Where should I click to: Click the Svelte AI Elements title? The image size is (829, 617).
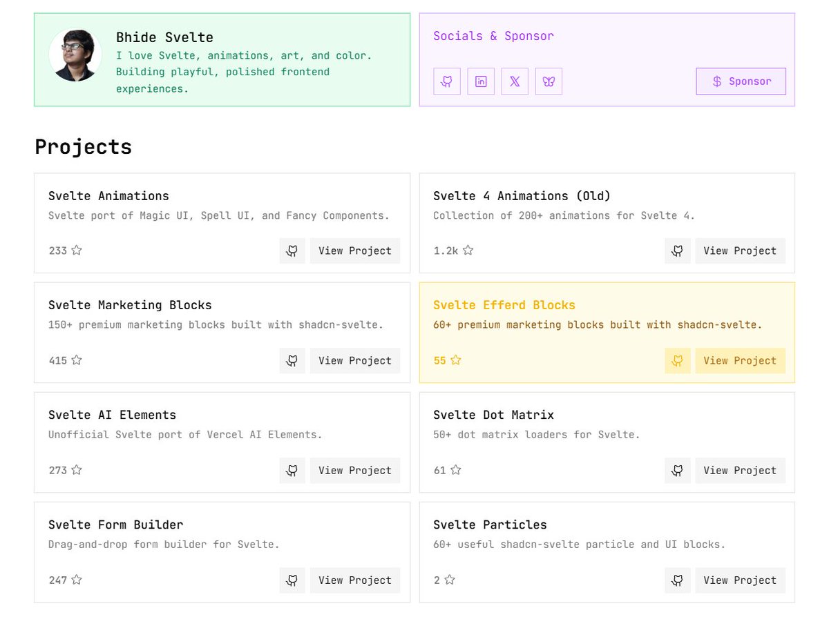coord(112,415)
